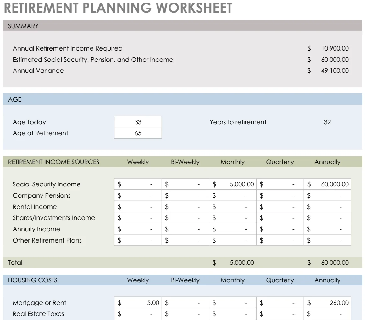Select the Rental Income quarterly cell
Image resolution: width=365 pixels, height=320 pixels.
coord(280,206)
